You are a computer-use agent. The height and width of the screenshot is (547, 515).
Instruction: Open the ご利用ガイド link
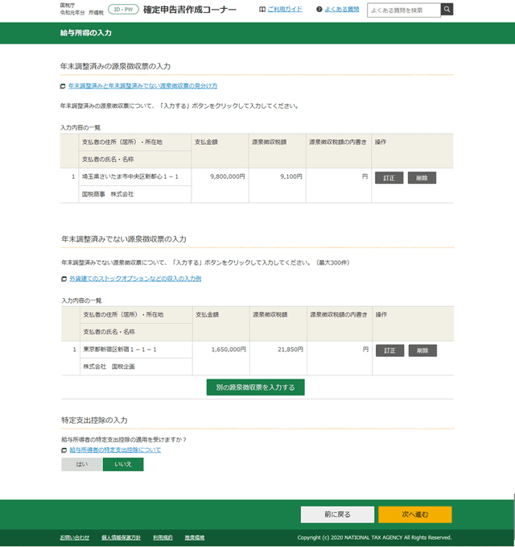[x=285, y=10]
